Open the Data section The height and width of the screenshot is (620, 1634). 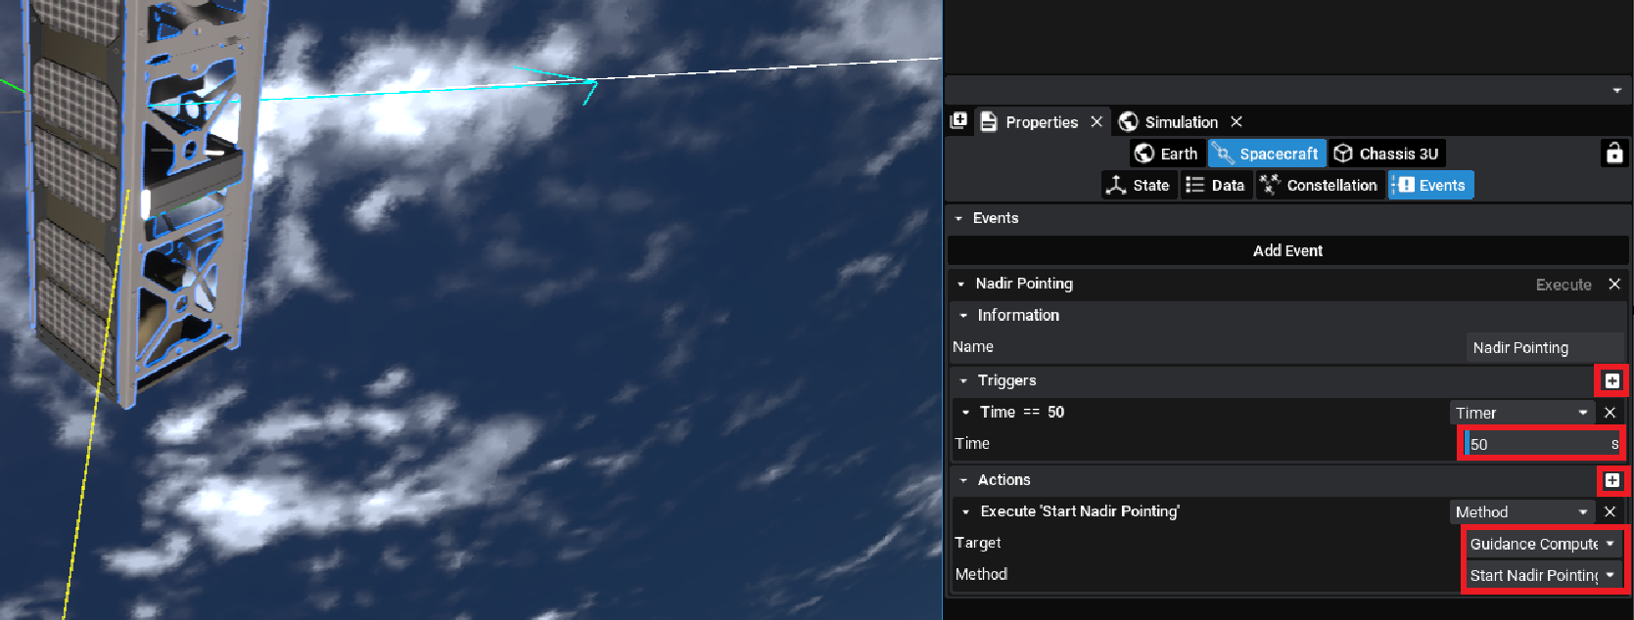[1215, 185]
